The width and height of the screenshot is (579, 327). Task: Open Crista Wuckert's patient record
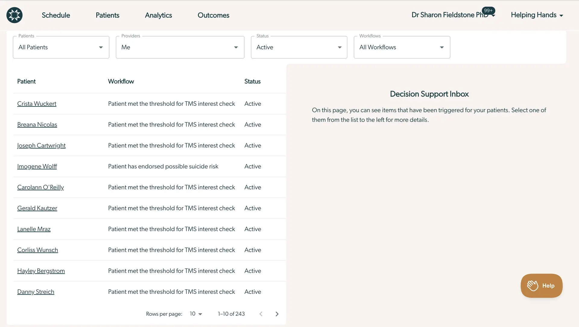[36, 103]
